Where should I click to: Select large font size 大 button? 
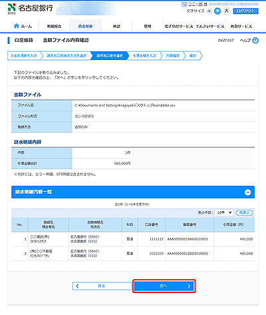[226, 11]
